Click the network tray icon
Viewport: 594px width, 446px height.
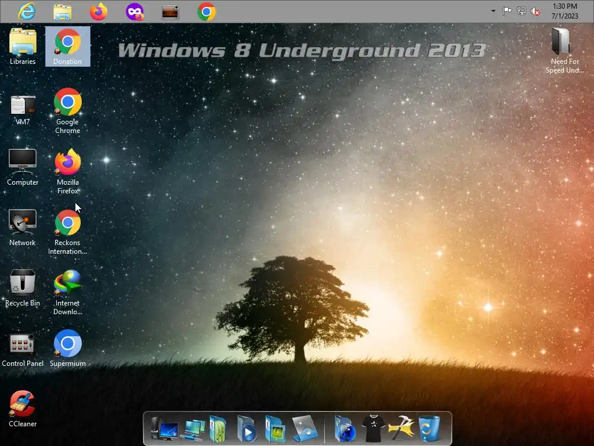pos(521,11)
